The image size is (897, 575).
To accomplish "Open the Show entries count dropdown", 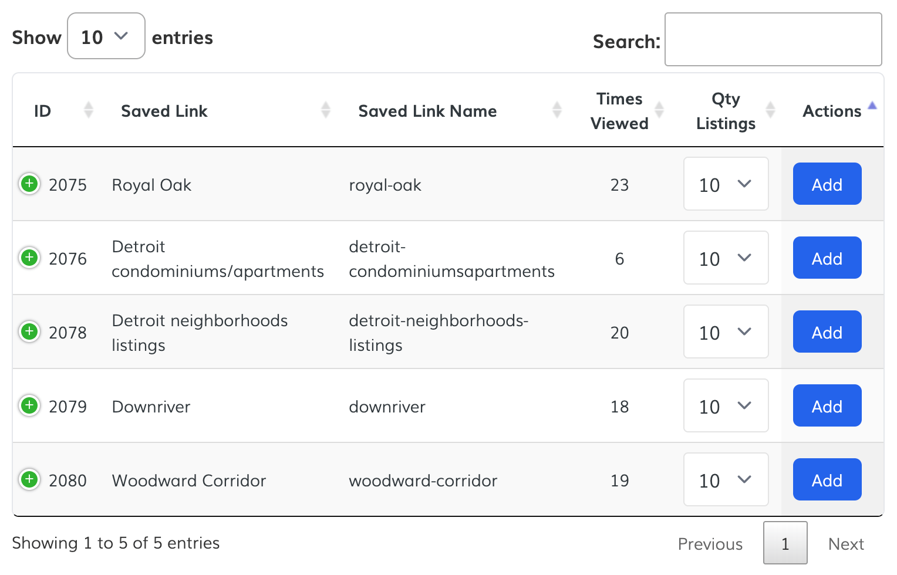I will click(x=106, y=36).
